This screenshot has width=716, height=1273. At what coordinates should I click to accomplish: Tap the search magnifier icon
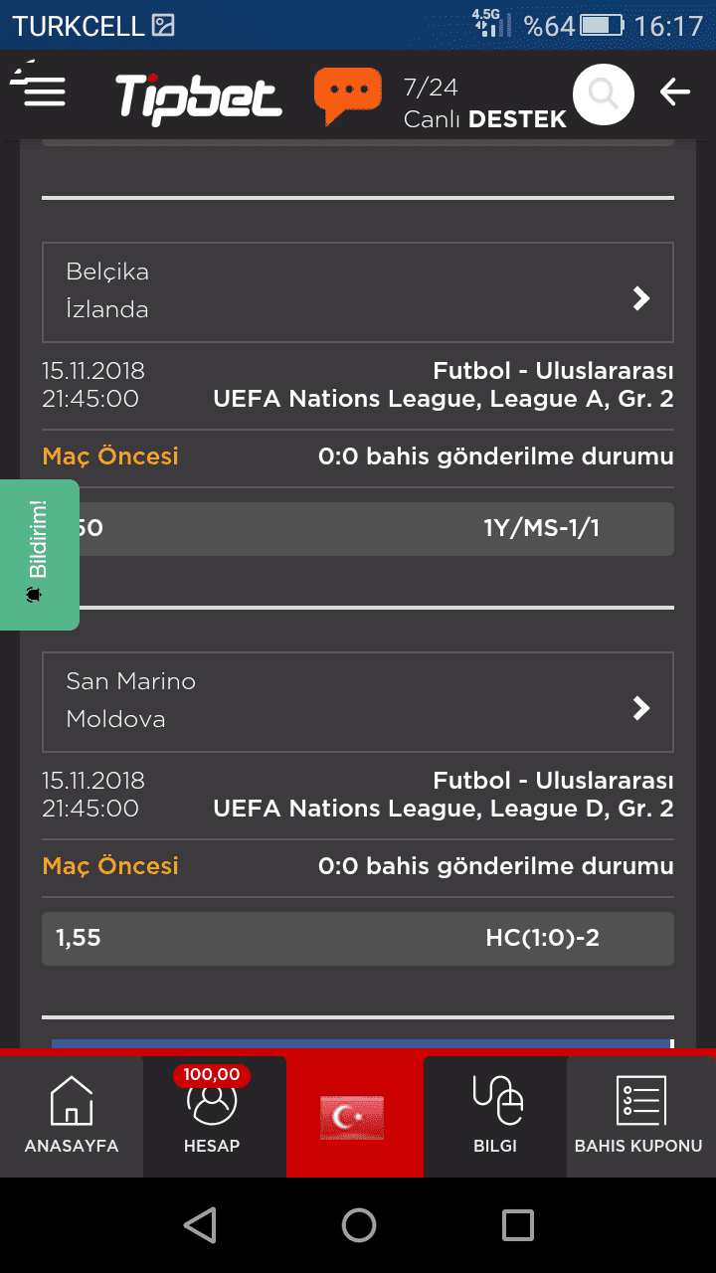coord(604,94)
